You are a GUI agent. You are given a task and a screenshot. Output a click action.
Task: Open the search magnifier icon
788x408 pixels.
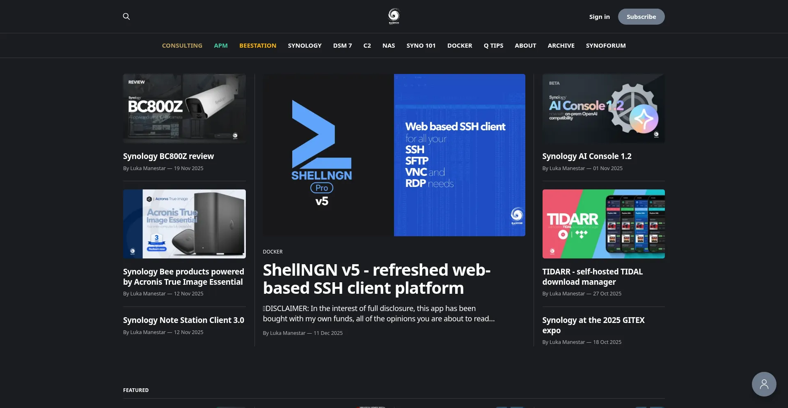pyautogui.click(x=126, y=16)
